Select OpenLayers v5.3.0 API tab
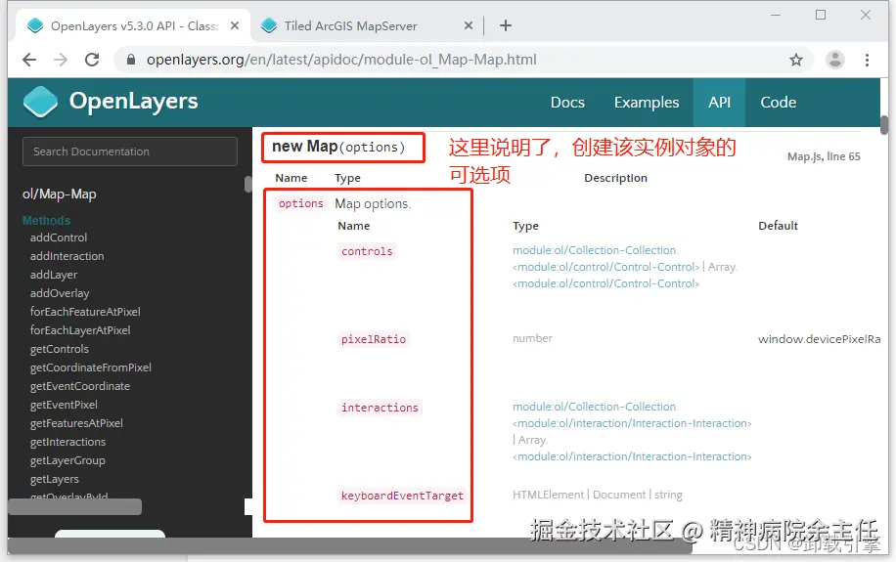The height and width of the screenshot is (562, 896). 134,25
